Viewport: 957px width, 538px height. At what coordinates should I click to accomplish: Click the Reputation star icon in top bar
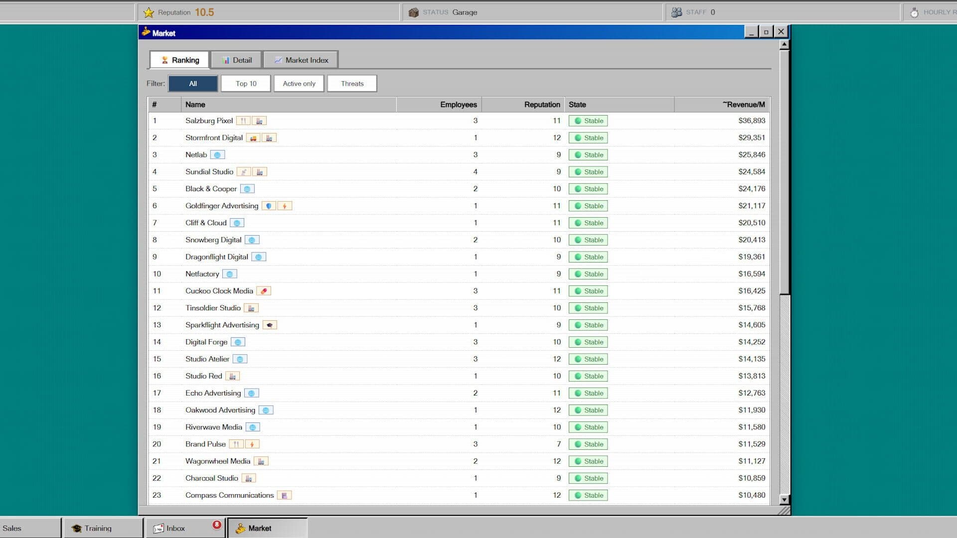point(149,12)
